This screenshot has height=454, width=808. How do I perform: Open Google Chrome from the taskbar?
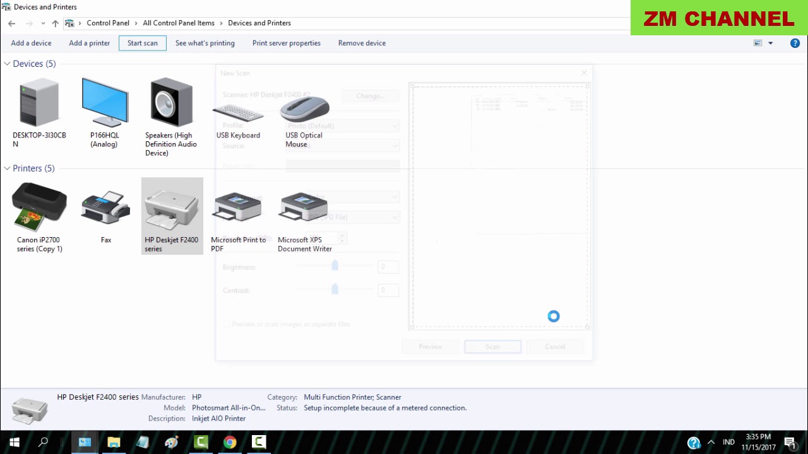click(x=230, y=442)
